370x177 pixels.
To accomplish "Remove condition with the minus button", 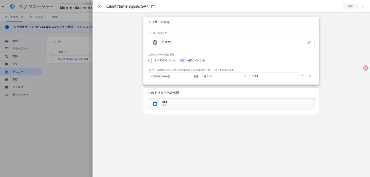I will click(302, 76).
